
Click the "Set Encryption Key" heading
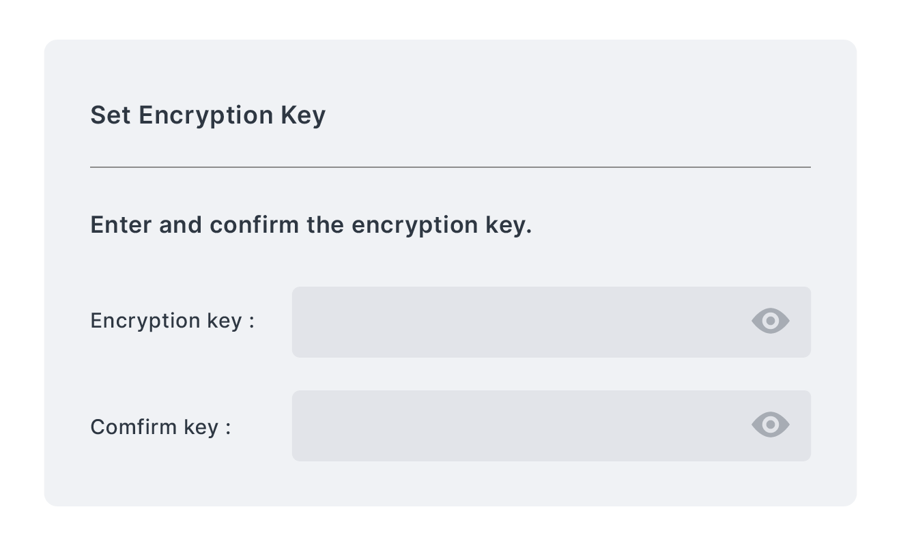(208, 115)
